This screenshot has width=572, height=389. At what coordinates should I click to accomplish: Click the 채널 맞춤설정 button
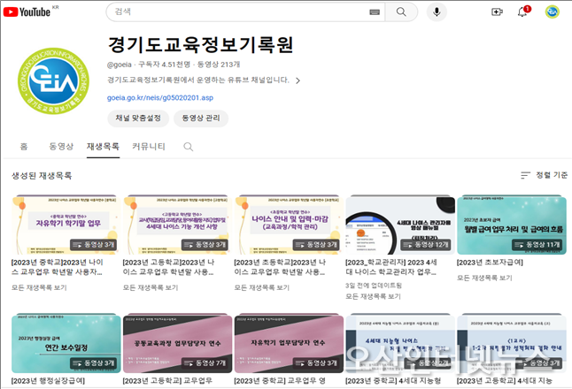[138, 118]
